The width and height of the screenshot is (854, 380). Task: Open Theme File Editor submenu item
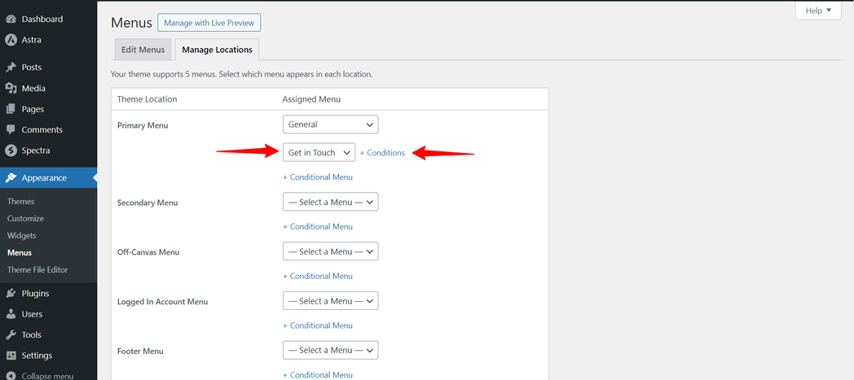pyautogui.click(x=37, y=269)
